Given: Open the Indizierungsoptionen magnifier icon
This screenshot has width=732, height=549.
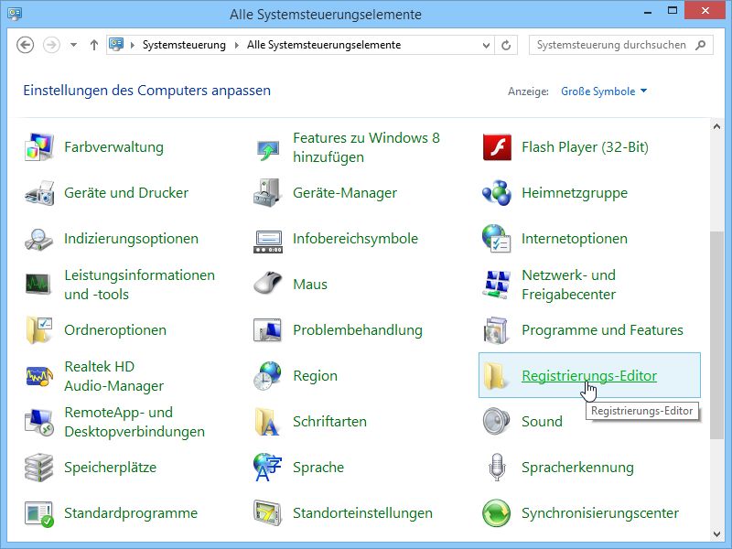Looking at the screenshot, I should click(39, 239).
